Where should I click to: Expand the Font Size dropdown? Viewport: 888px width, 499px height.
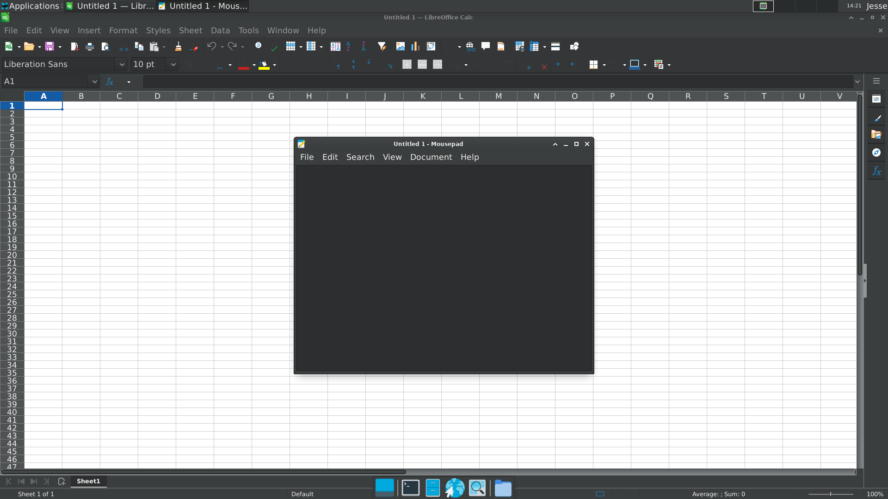pyautogui.click(x=173, y=64)
